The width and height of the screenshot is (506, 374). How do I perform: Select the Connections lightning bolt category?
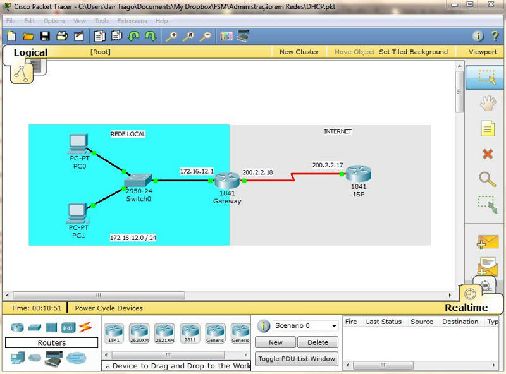pyautogui.click(x=85, y=327)
